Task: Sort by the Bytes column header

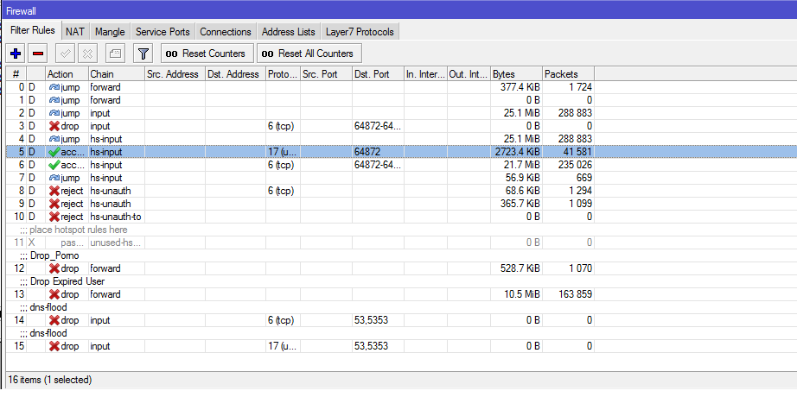Action: click(516, 74)
